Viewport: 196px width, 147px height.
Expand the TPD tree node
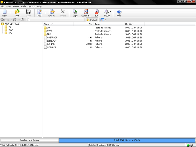2,33
